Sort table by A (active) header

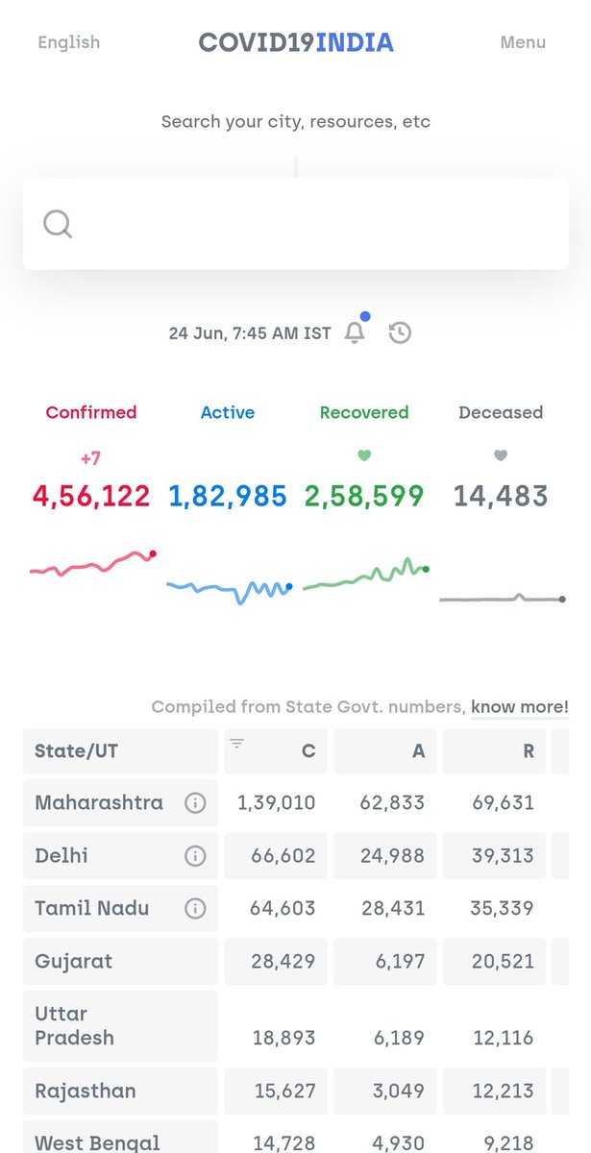tap(385, 751)
